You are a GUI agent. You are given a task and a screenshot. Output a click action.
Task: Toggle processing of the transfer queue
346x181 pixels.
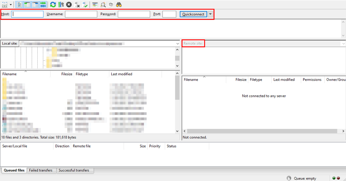tap(61, 5)
